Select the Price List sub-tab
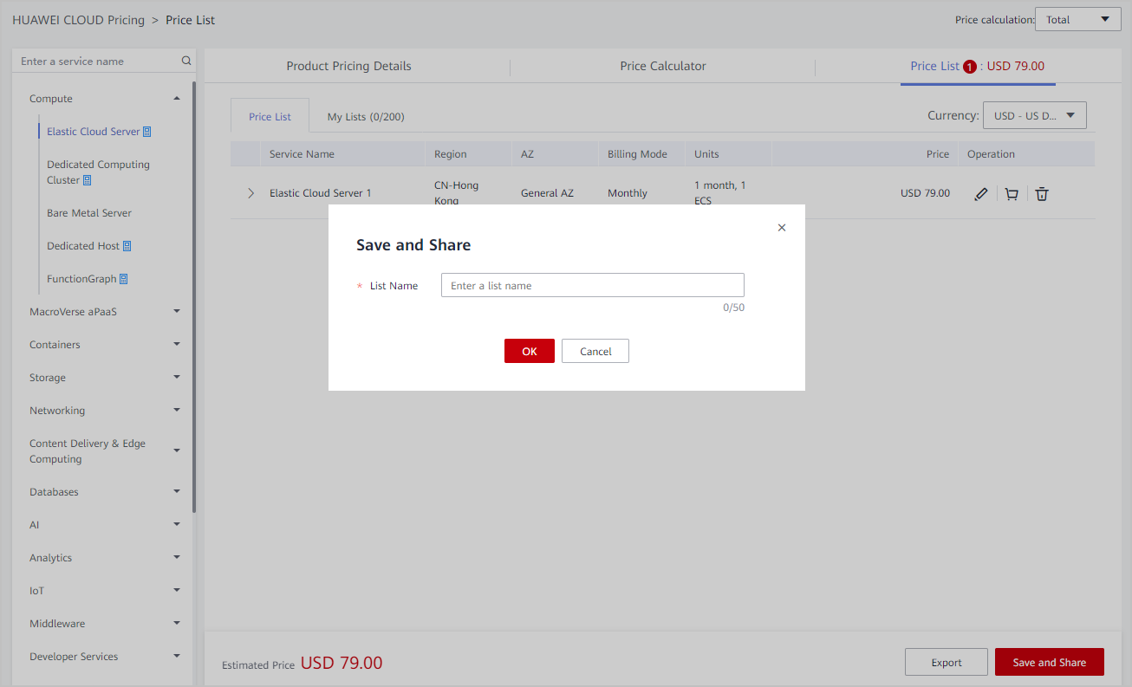This screenshot has height=687, width=1132. [270, 117]
